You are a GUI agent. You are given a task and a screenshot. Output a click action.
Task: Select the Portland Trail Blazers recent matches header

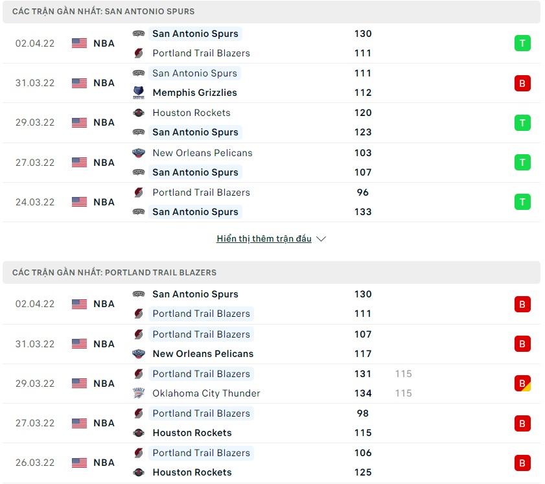point(115,273)
